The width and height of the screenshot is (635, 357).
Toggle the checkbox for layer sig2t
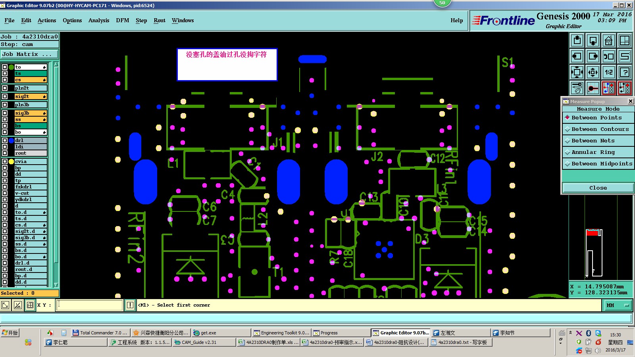pyautogui.click(x=5, y=96)
